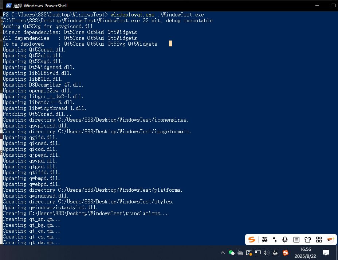Click the tray icon with the orange dot
338x260 pixels.
pyautogui.click(x=249, y=253)
